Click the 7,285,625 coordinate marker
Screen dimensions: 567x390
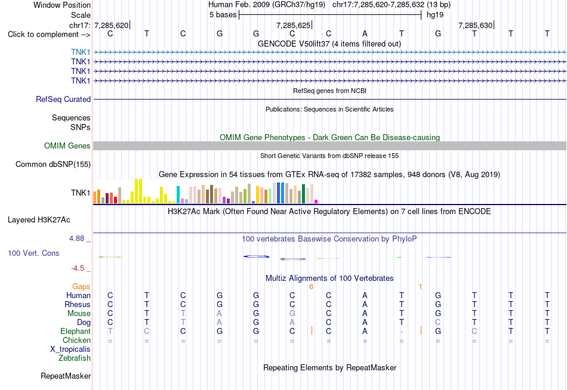click(x=293, y=25)
